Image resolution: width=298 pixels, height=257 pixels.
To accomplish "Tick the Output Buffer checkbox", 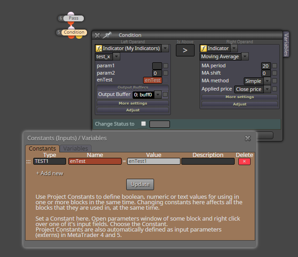I will (165, 95).
